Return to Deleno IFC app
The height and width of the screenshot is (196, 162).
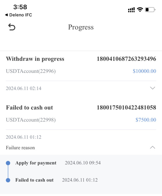[18, 15]
